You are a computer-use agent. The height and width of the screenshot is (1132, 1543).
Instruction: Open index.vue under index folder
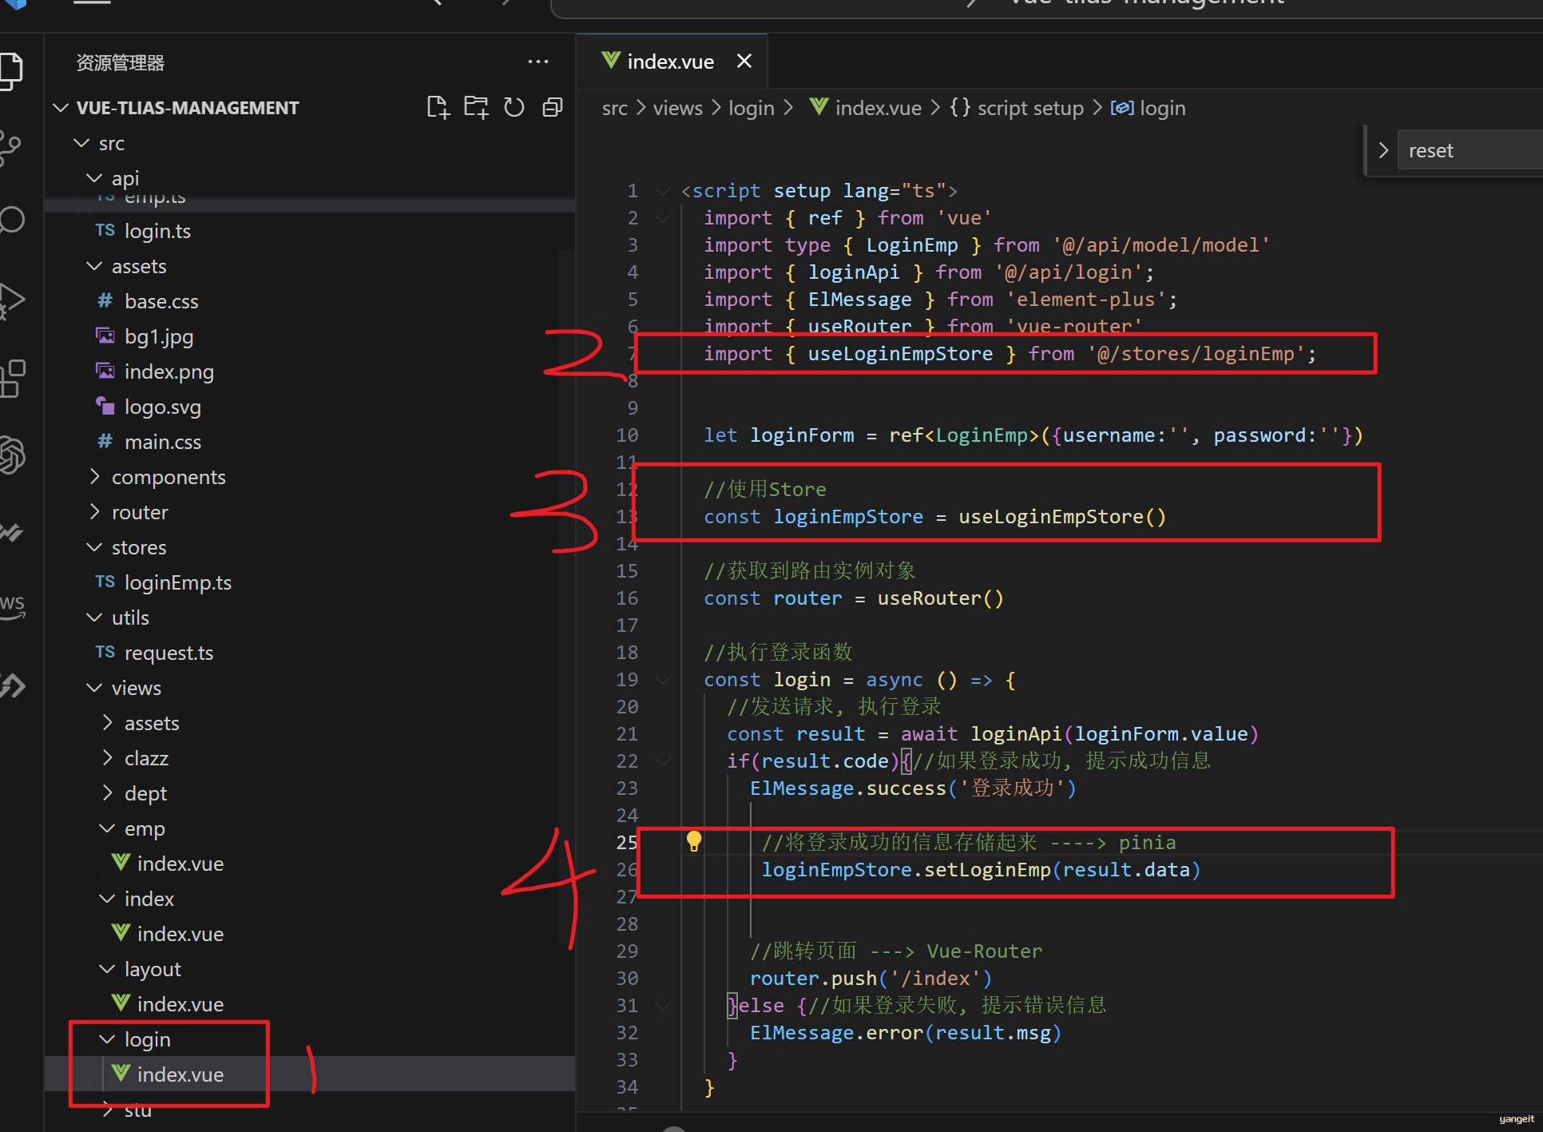180,934
